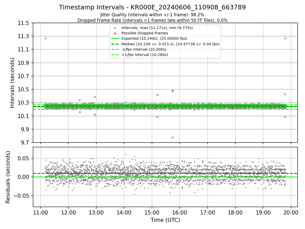Screen dimensions: 305x229
Task: Select the 'Jitter Quality' 98.2% subtitle line
Action: 152,15
